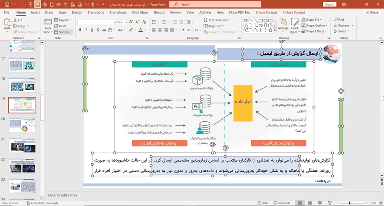This screenshot has width=384, height=206.
Task: Toggle Normal view in status bar
Action: (300, 203)
